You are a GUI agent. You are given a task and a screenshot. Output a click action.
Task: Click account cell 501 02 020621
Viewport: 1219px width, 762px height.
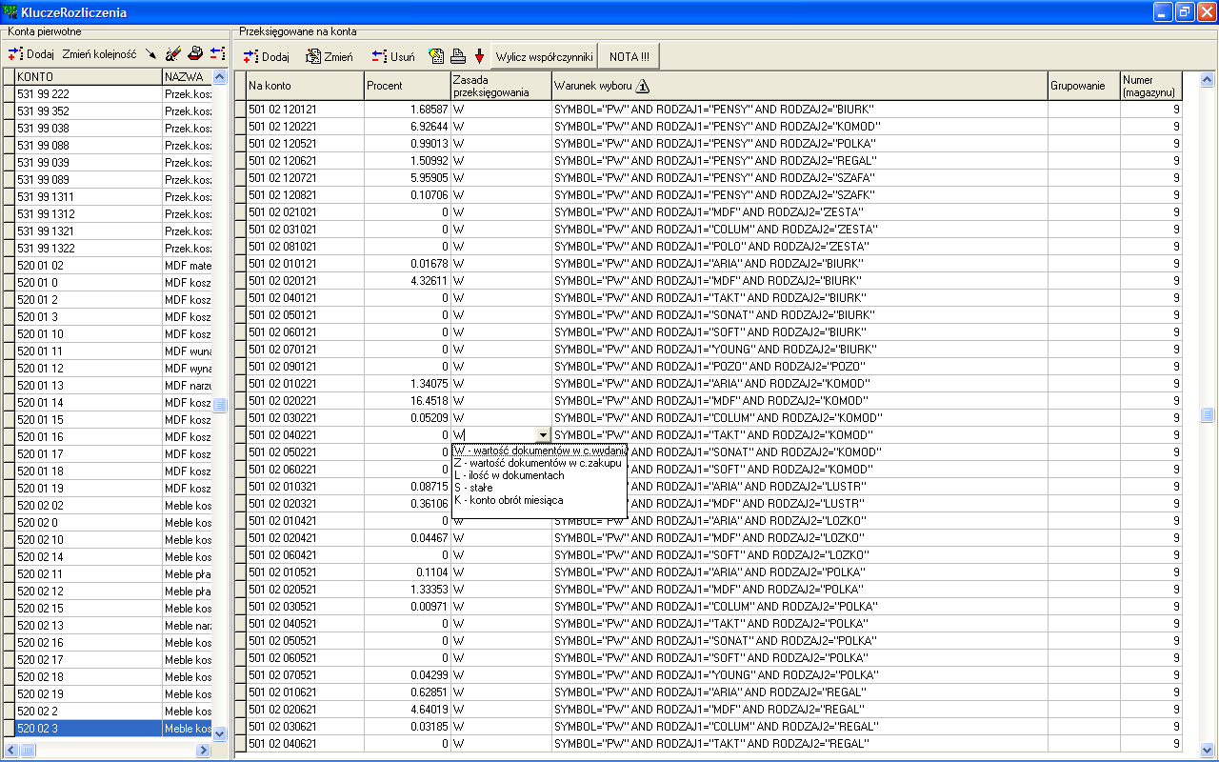(x=305, y=709)
